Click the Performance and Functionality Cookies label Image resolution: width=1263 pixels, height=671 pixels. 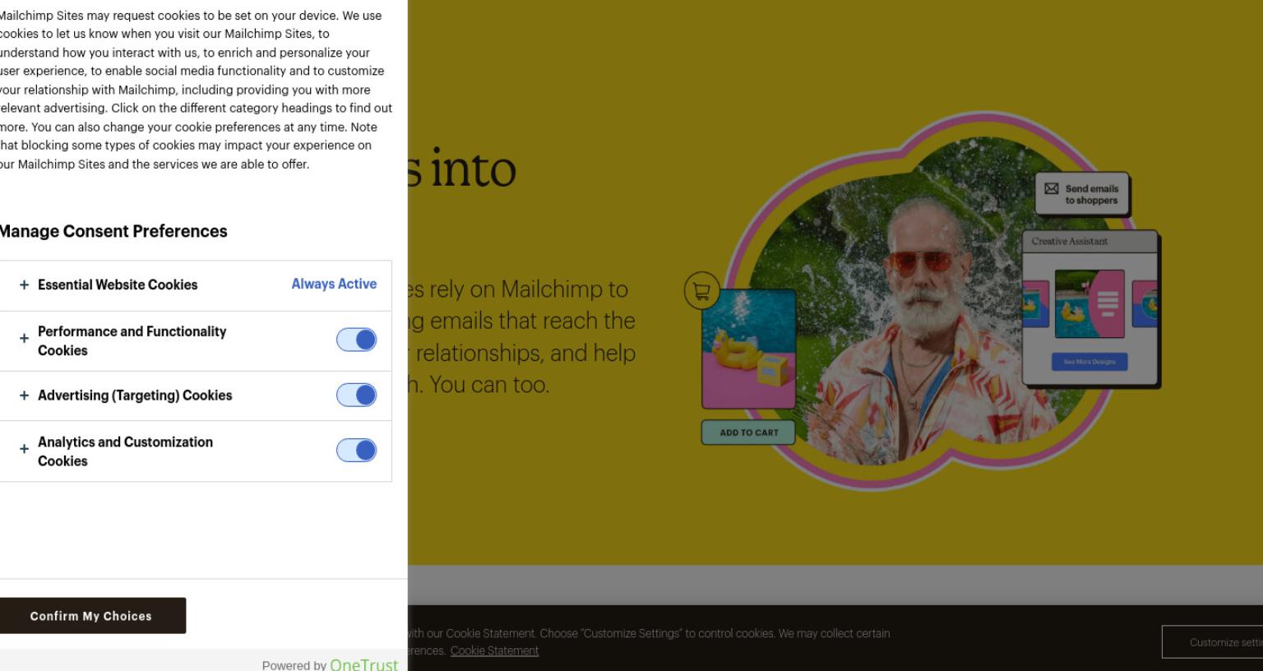coord(132,340)
